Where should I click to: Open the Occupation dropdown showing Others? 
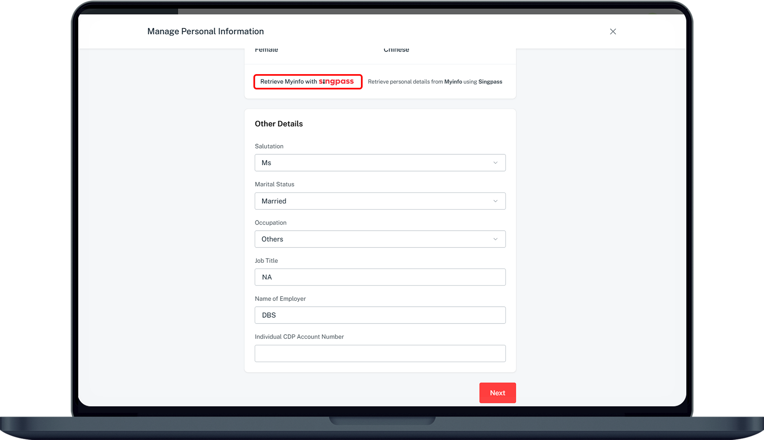380,239
